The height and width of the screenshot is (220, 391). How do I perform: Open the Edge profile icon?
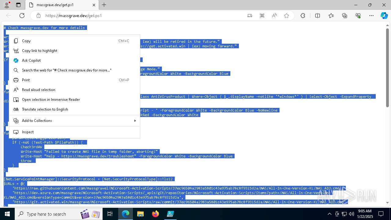click(x=6, y=5)
